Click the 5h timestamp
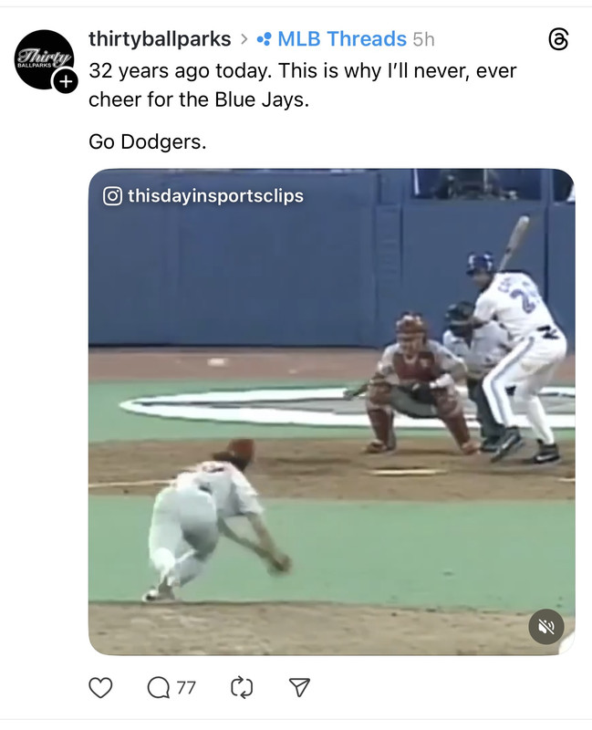The height and width of the screenshot is (730, 592). (423, 39)
